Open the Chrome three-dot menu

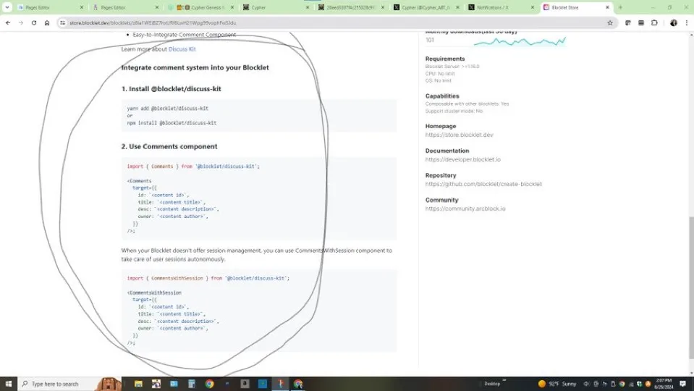pyautogui.click(x=687, y=22)
